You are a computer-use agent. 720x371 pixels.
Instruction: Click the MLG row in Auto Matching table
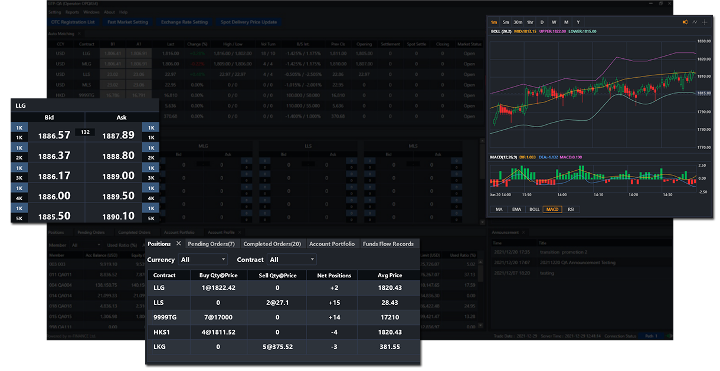[x=266, y=64]
